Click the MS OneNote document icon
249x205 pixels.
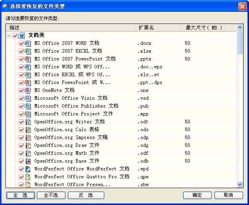pos(28,90)
